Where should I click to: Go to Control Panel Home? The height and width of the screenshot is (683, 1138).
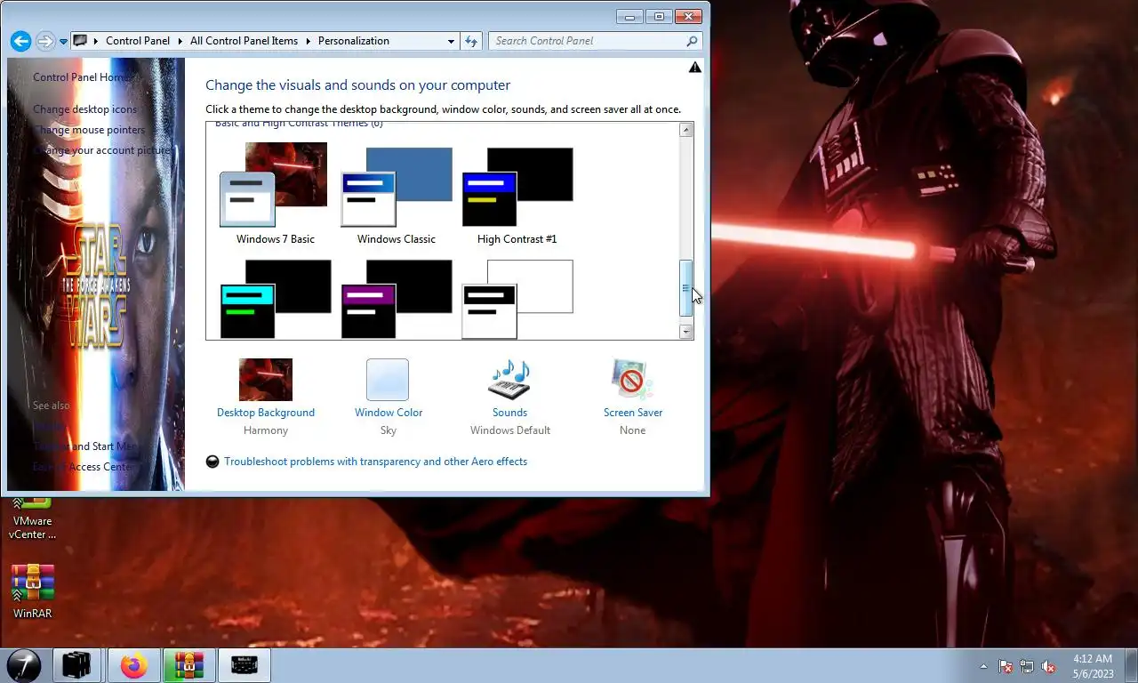click(83, 77)
